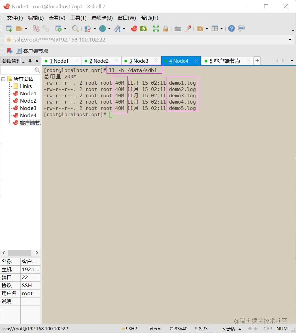The image size is (296, 333).
Task: Close the 4 Node4 tab
Action: click(x=196, y=61)
